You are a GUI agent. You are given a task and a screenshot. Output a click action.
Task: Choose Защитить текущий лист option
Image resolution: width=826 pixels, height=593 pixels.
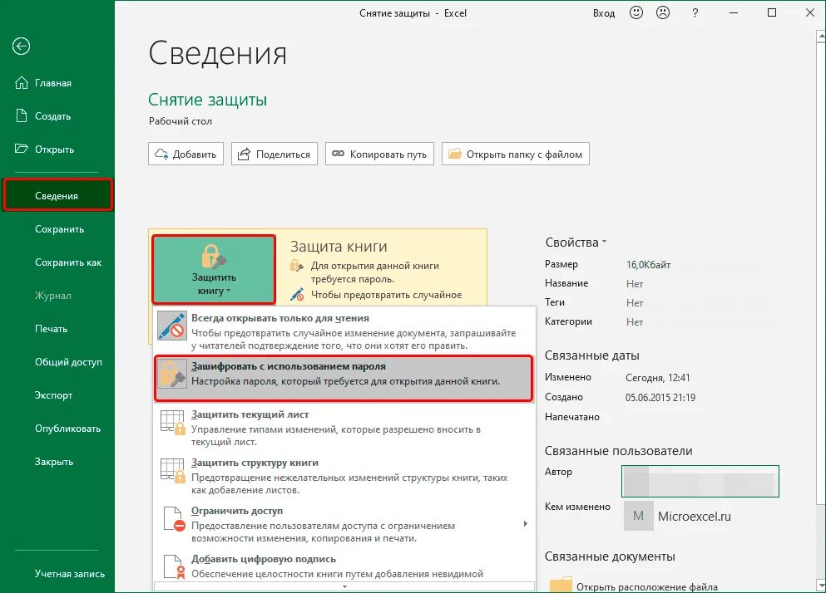pyautogui.click(x=344, y=428)
